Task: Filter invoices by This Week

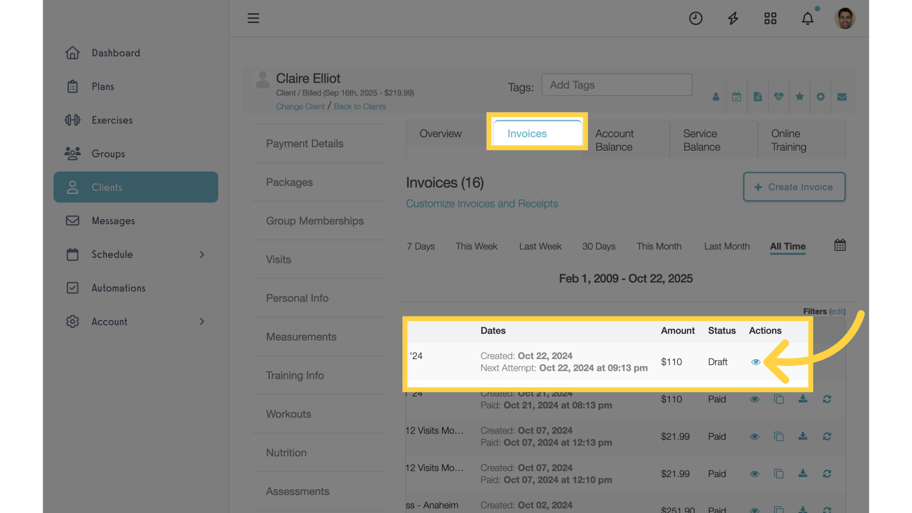Action: point(476,247)
